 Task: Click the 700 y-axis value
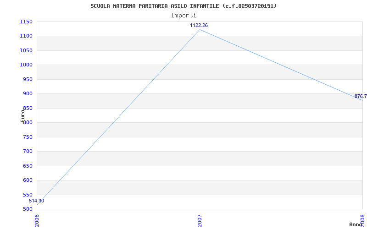[28, 152]
